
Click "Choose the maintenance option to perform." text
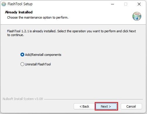[x=38, y=17]
